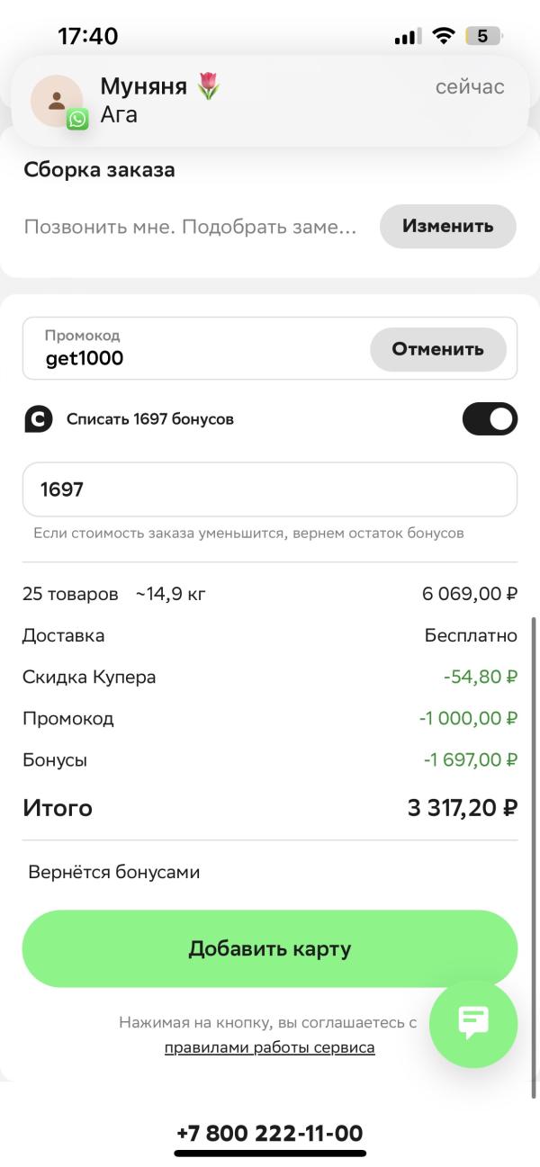Tap the 17:40 clock in status bar
The width and height of the screenshot is (540, 1167).
88,36
